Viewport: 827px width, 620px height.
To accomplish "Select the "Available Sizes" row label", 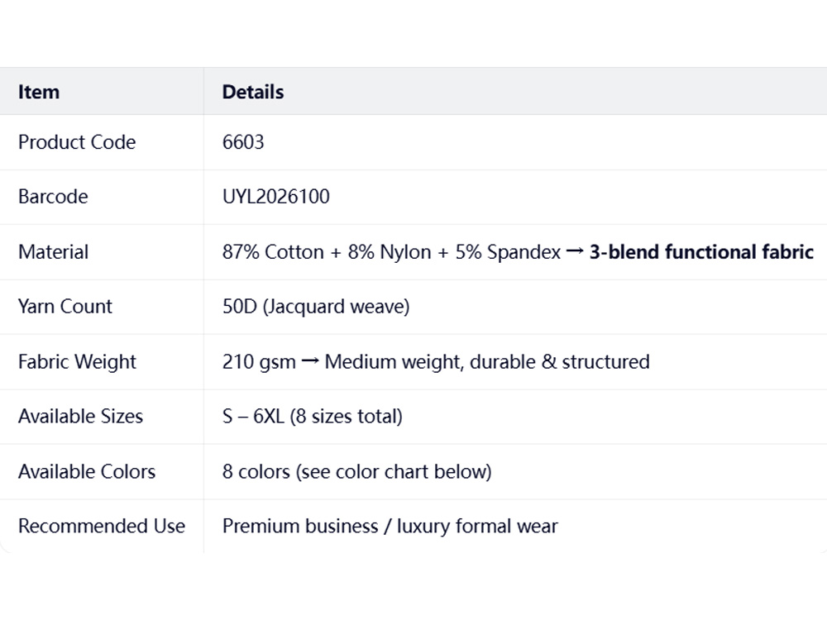I will click(80, 417).
